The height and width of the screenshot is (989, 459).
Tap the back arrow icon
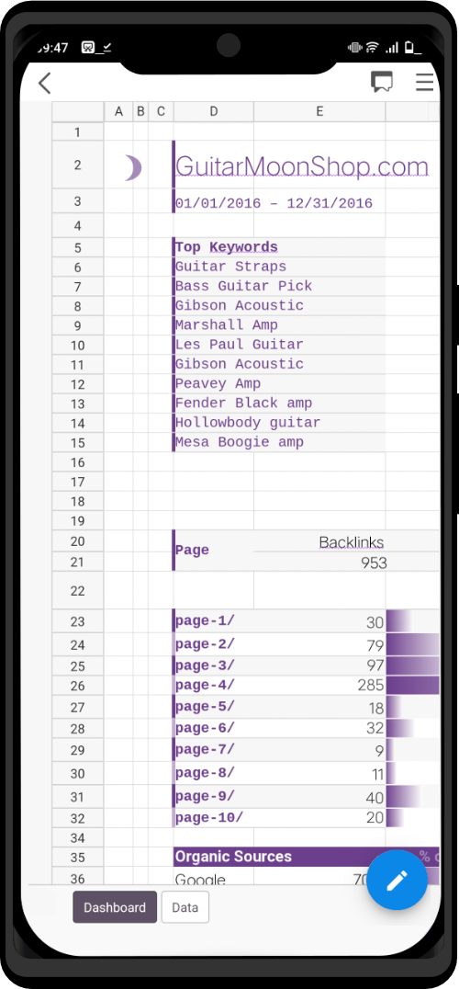(x=44, y=83)
